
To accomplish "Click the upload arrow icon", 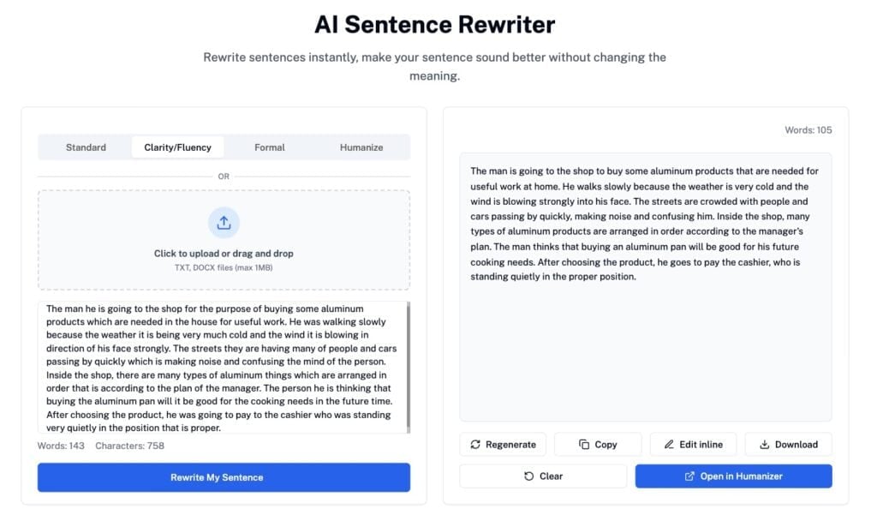I will [x=224, y=223].
